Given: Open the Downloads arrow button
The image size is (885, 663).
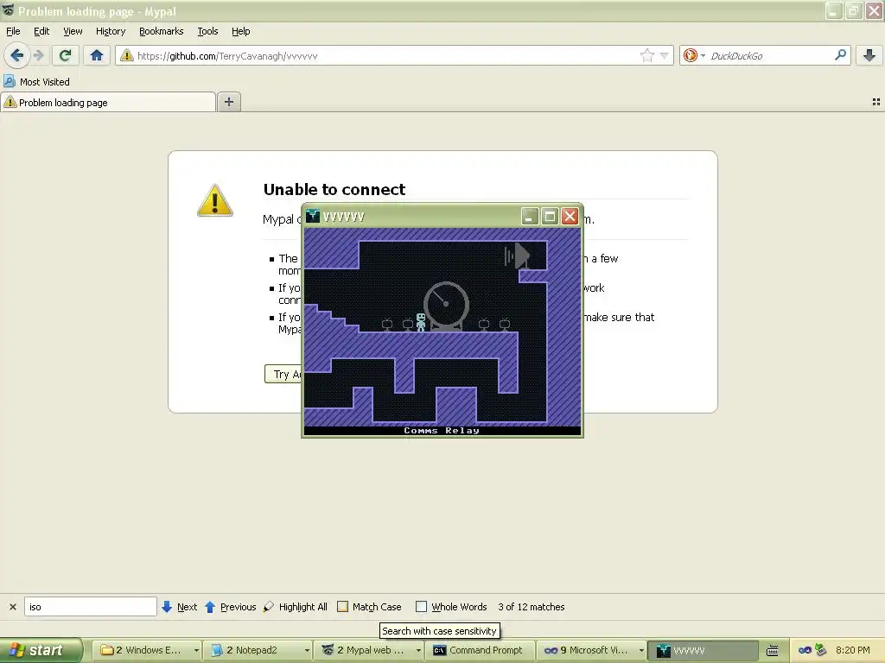Looking at the screenshot, I should 869,55.
